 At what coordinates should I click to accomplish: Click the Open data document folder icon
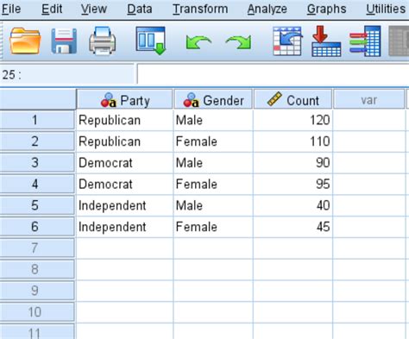(x=25, y=41)
